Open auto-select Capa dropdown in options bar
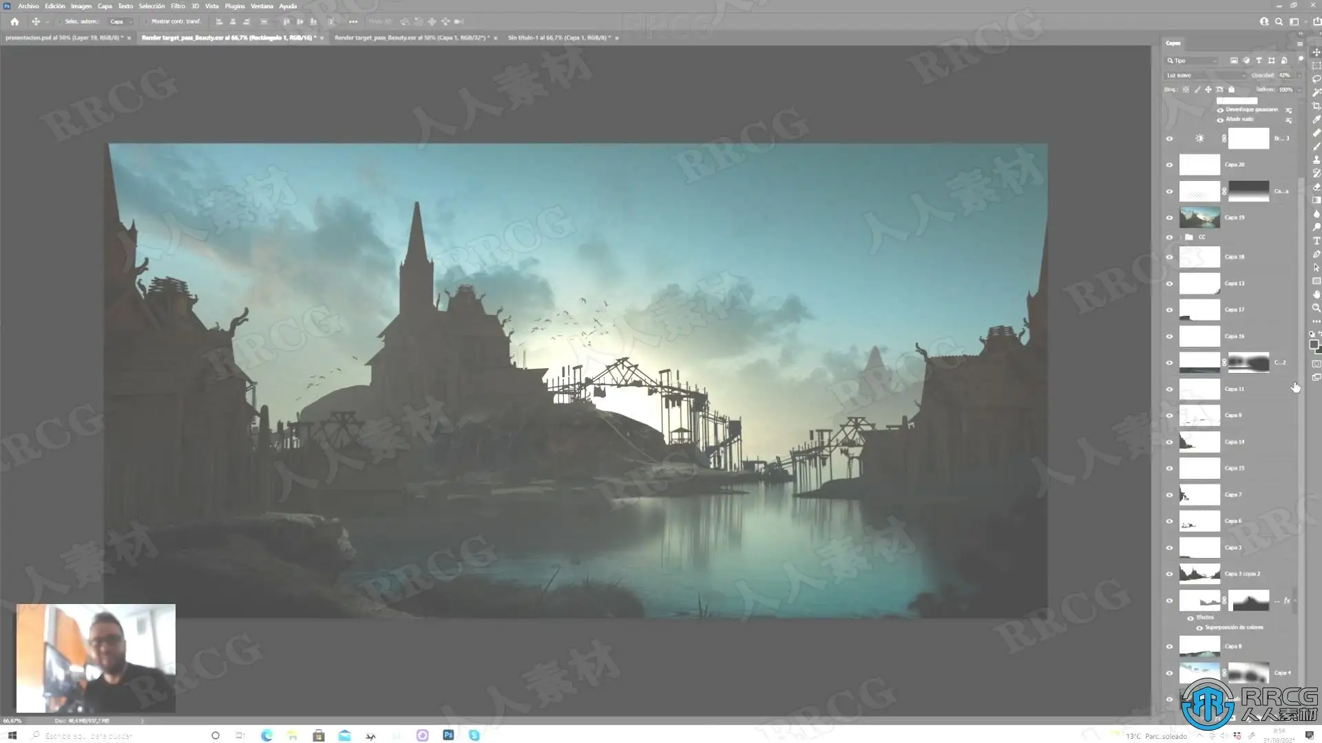The image size is (1322, 743). pyautogui.click(x=121, y=21)
